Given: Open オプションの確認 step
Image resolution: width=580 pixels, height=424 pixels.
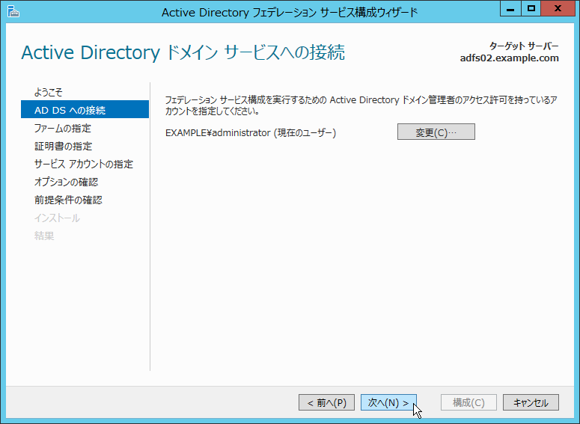Looking at the screenshot, I should [66, 182].
